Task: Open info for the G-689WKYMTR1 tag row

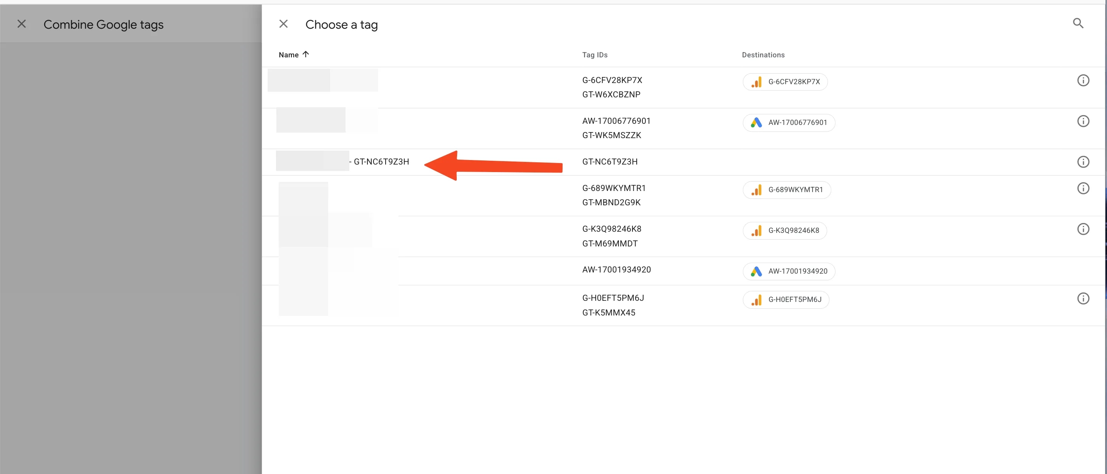Action: (1083, 188)
